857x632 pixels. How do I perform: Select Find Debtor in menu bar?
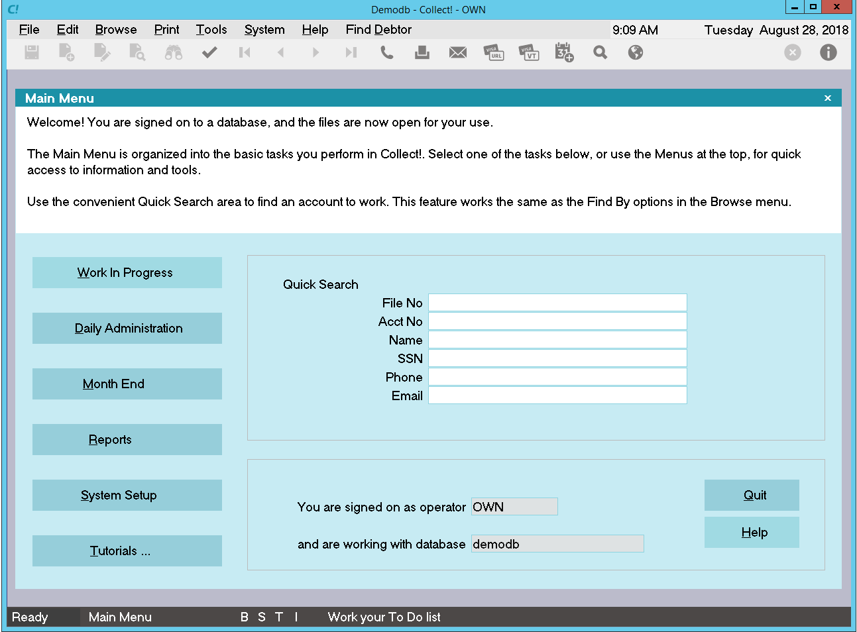pos(378,30)
